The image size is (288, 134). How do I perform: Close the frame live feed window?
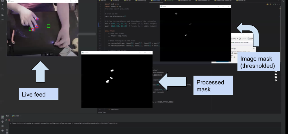[x=76, y=1]
